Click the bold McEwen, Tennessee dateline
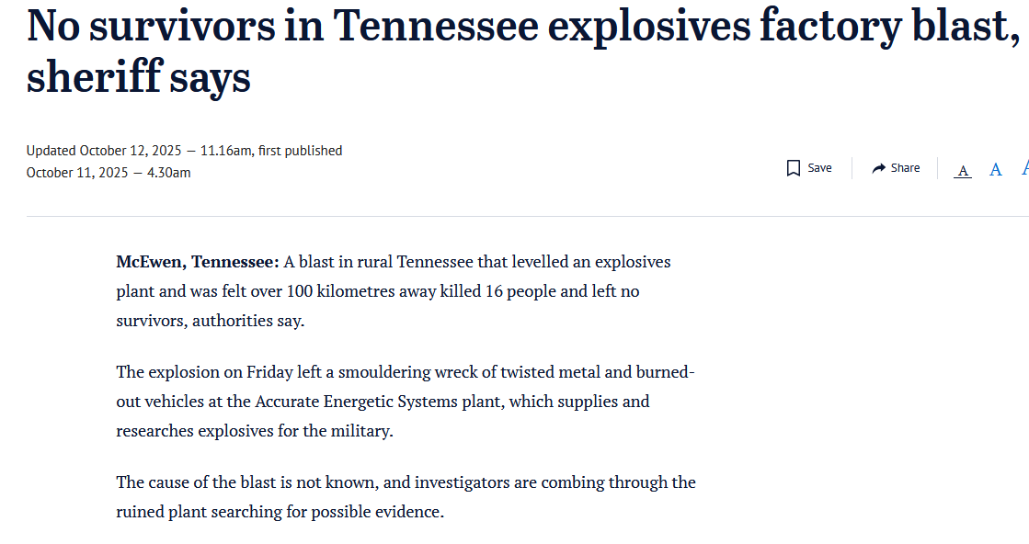The height and width of the screenshot is (544, 1029). click(198, 262)
